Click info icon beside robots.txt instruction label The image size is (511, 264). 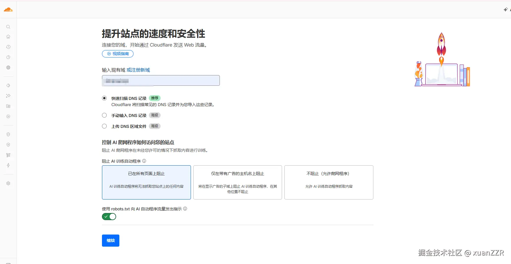tap(185, 209)
